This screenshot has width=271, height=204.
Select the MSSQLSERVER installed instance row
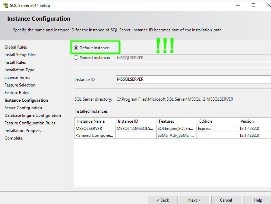[172, 129]
